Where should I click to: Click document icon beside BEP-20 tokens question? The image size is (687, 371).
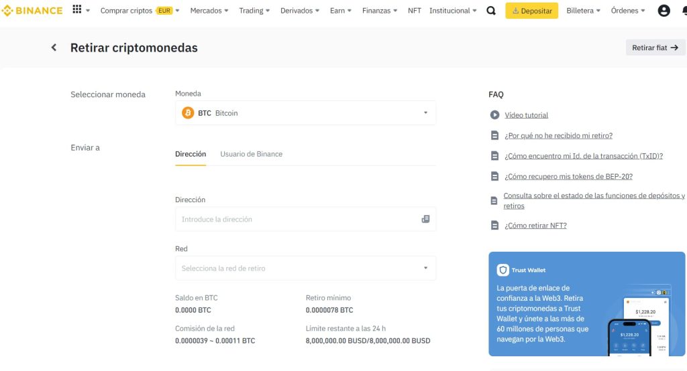click(x=494, y=176)
